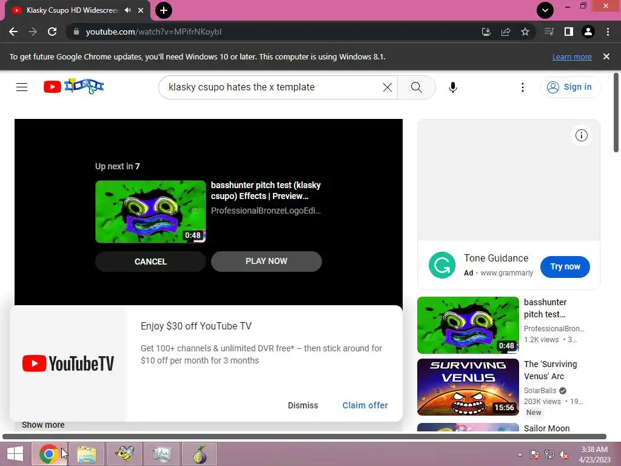Open a new browser tab

pos(164,10)
